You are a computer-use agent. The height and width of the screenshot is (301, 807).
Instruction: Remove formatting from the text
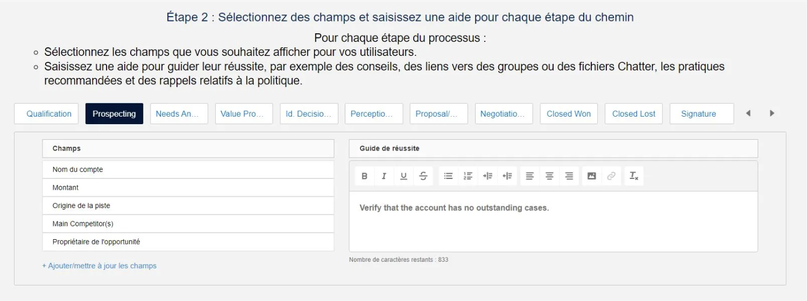pos(634,176)
